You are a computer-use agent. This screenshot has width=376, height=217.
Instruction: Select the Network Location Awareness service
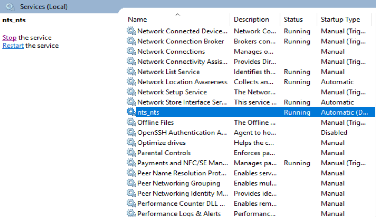pos(182,82)
